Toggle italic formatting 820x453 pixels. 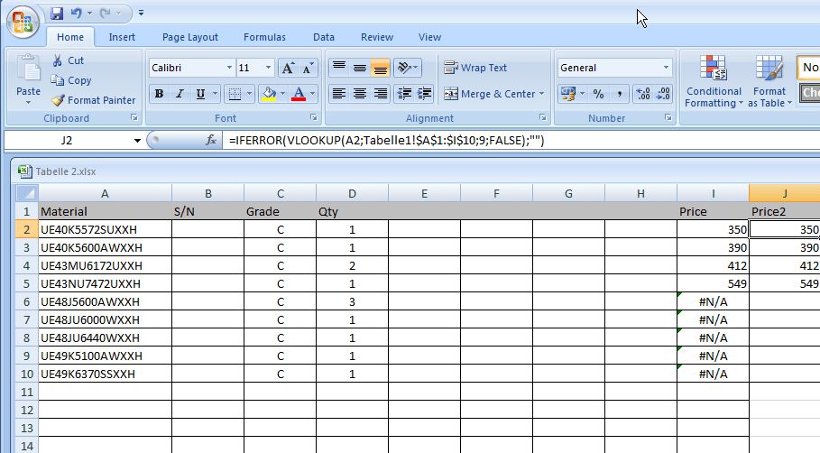[x=180, y=94]
